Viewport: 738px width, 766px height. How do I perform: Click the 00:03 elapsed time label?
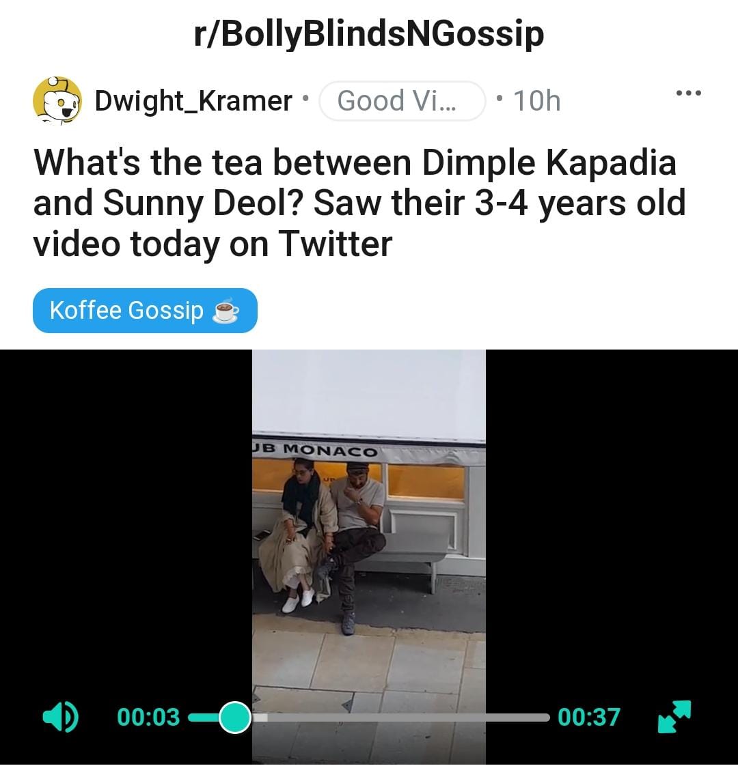point(148,717)
